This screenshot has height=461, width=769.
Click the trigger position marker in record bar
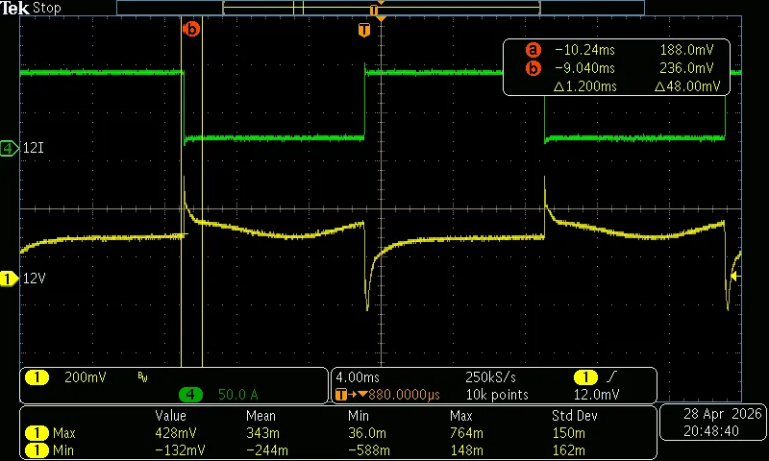pos(374,9)
